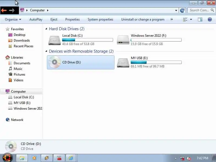Click the Libraries icon in the sidebar
Screen dimensions: 216x162
pos(8,57)
